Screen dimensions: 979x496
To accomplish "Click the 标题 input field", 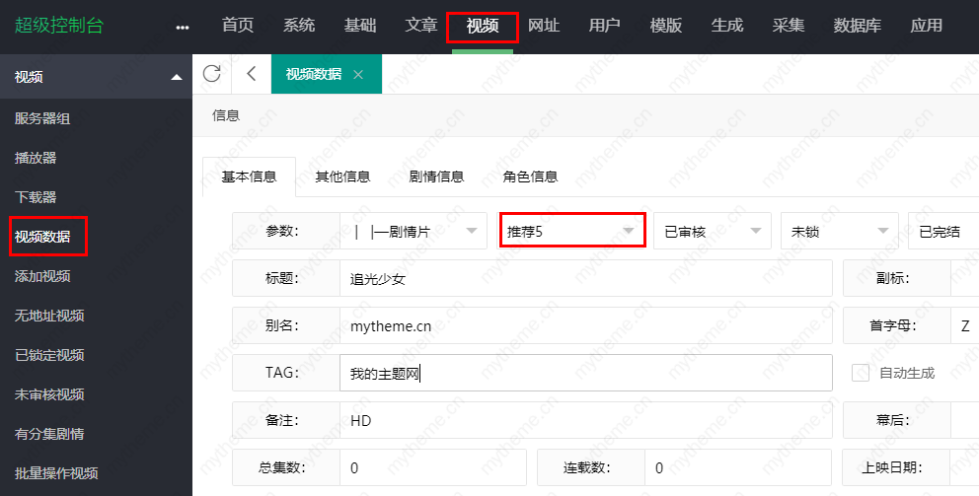I will point(585,279).
